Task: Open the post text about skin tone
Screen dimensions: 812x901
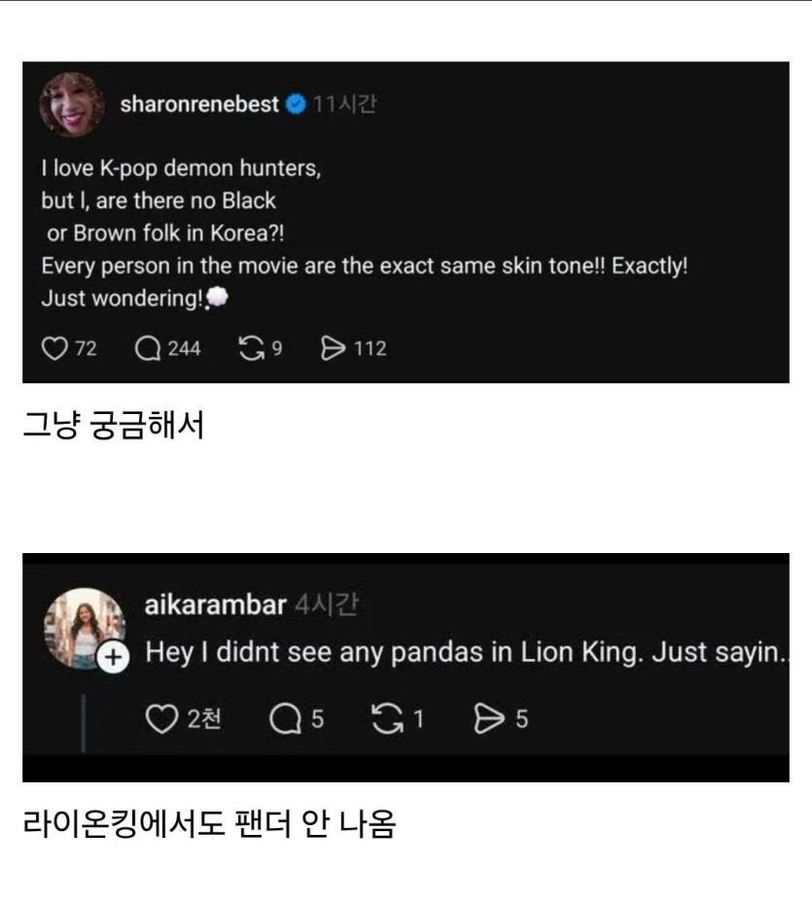Action: pos(363,266)
